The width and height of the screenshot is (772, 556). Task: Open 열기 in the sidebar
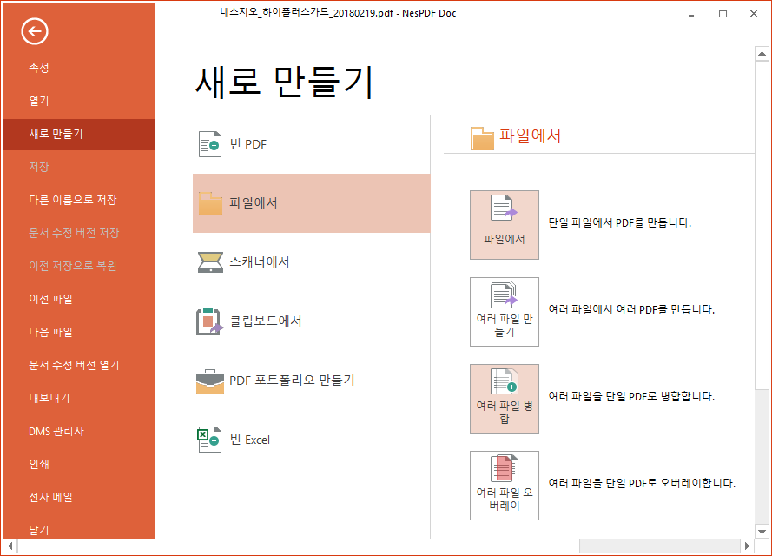point(39,101)
